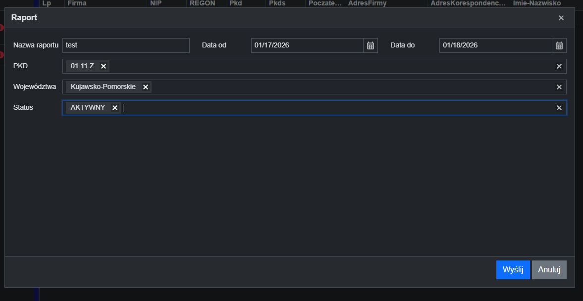Open the Województwa multiselect dropdown
This screenshot has height=301, width=583.
[x=347, y=87]
